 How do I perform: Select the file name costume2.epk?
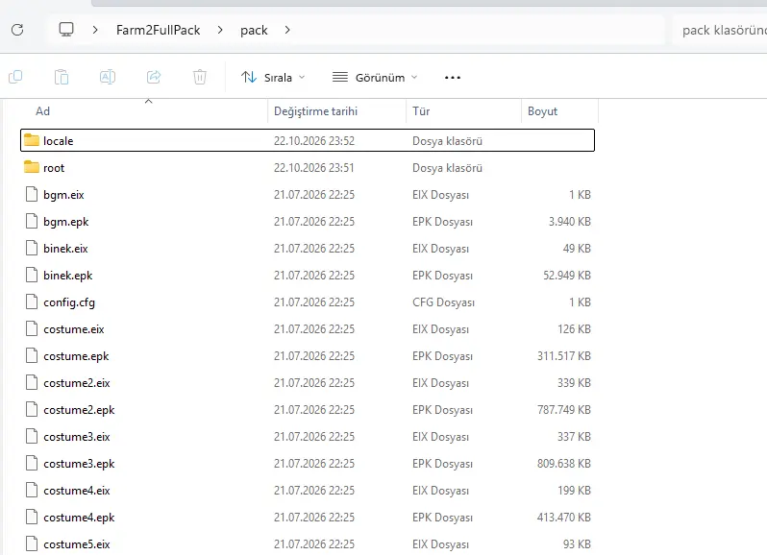tap(79, 410)
